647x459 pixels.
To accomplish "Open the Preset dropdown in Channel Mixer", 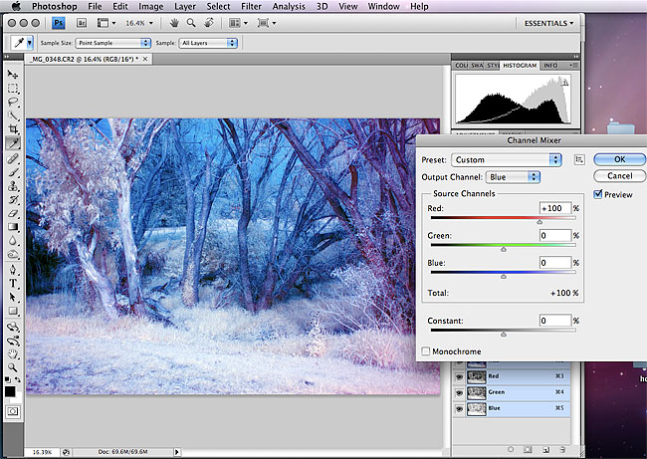I will 506,159.
